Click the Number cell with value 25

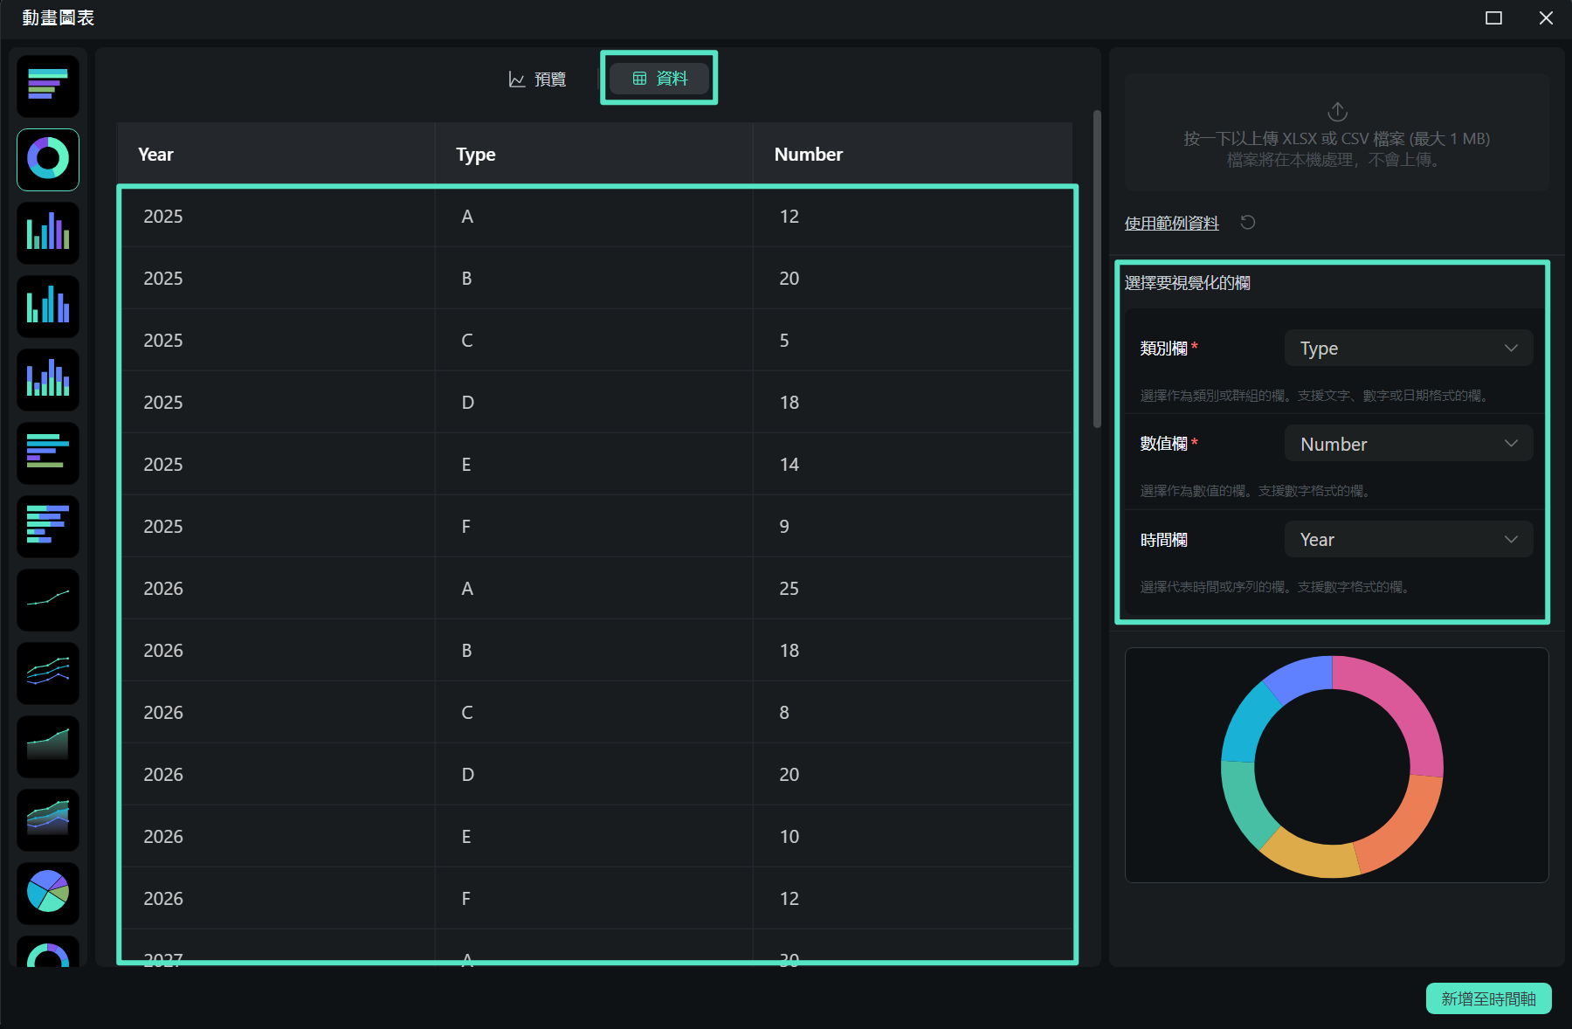[789, 589]
